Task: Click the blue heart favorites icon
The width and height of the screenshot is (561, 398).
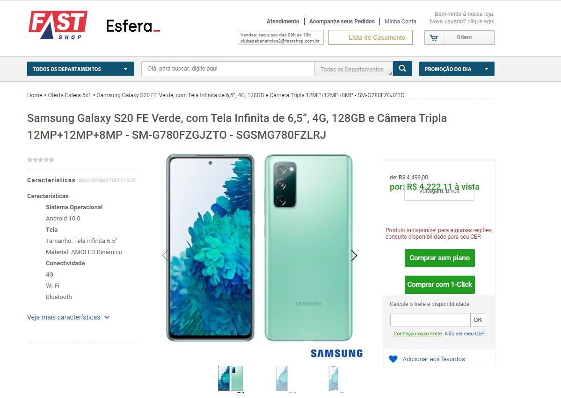Action: (393, 359)
